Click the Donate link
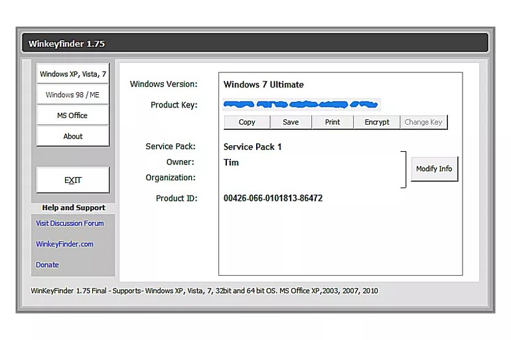 coord(47,265)
